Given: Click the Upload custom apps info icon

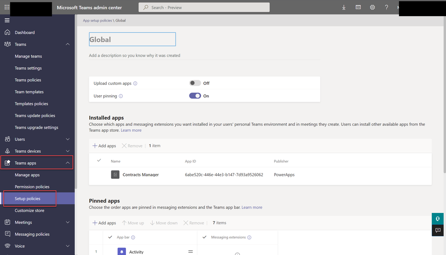Looking at the screenshot, I should pos(135,84).
